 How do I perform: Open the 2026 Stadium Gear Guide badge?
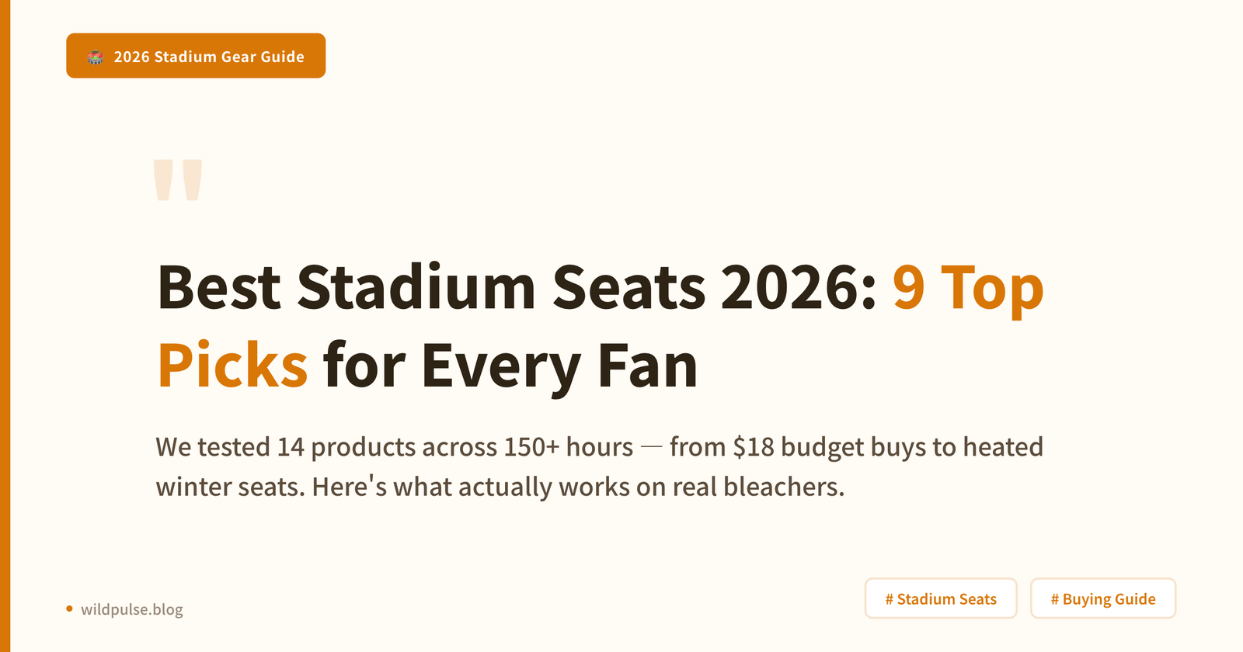196,56
